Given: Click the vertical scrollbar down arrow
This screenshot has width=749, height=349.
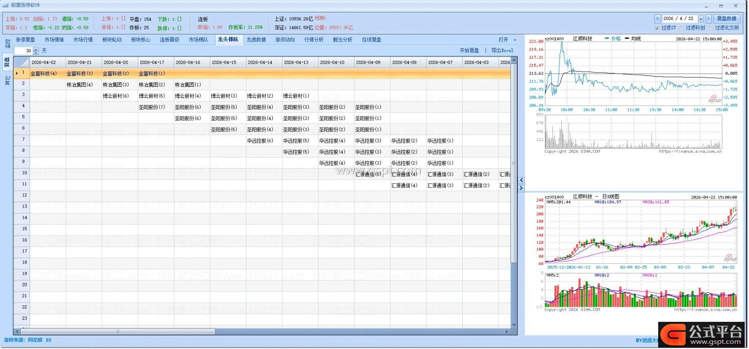Looking at the screenshot, I should (514, 325).
